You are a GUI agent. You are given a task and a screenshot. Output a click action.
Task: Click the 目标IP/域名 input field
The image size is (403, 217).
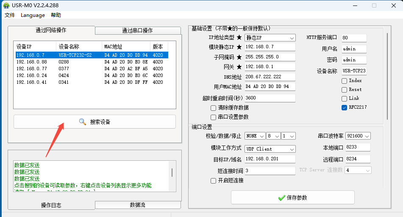(270, 159)
